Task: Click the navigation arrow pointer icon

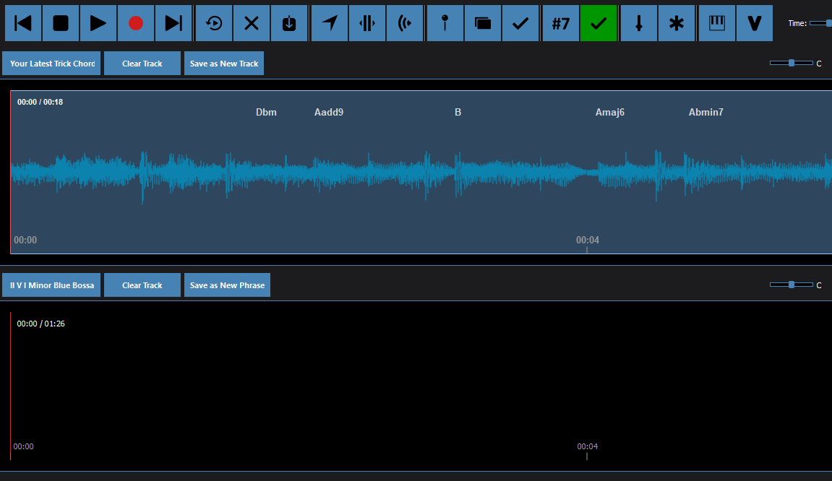Action: 330,23
